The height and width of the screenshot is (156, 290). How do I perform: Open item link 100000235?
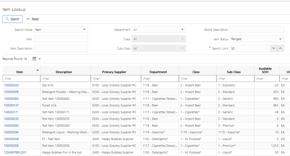[11, 119]
